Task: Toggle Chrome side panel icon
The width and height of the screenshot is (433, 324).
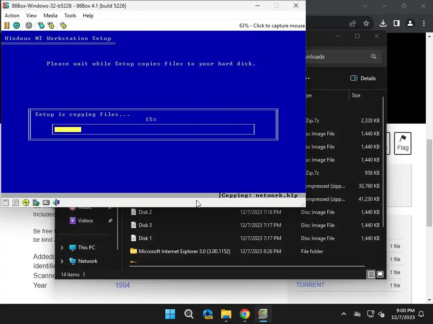Action: click(x=397, y=24)
